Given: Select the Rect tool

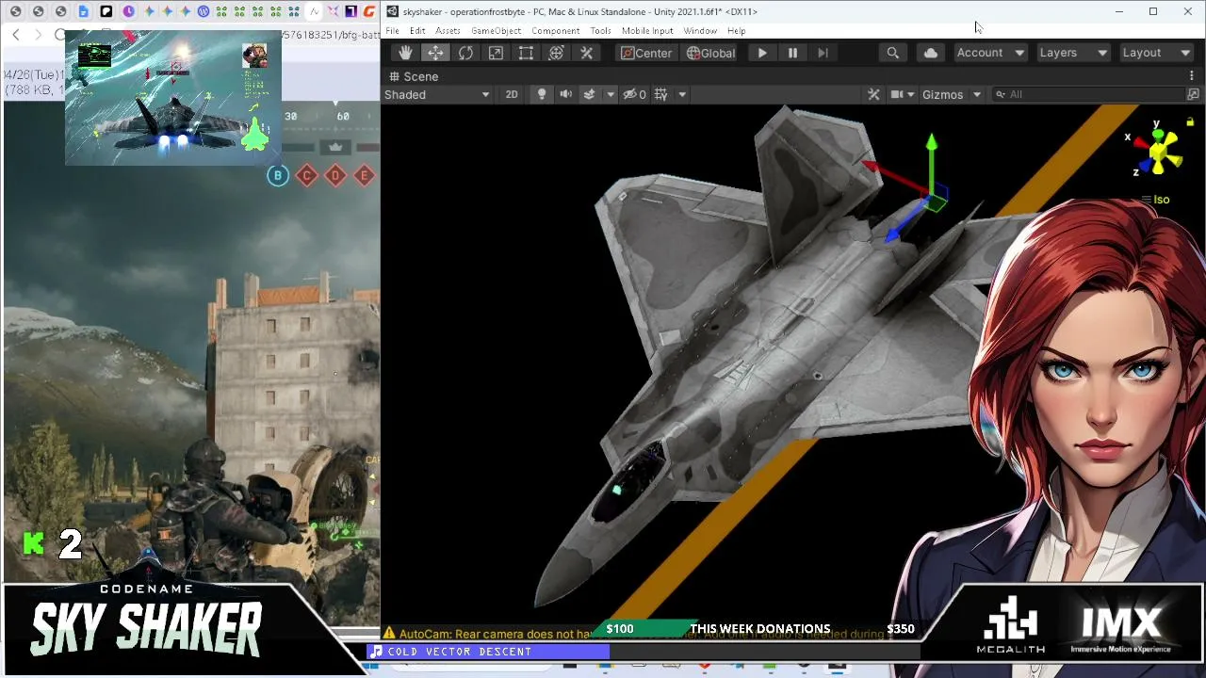Looking at the screenshot, I should click(x=526, y=53).
